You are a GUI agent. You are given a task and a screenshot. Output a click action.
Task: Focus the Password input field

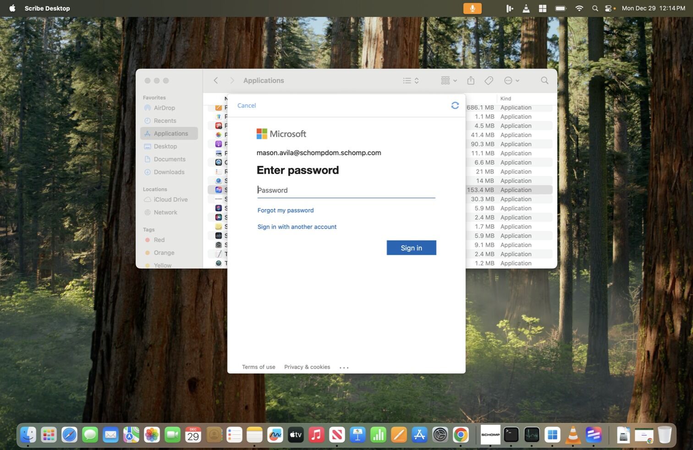[346, 190]
